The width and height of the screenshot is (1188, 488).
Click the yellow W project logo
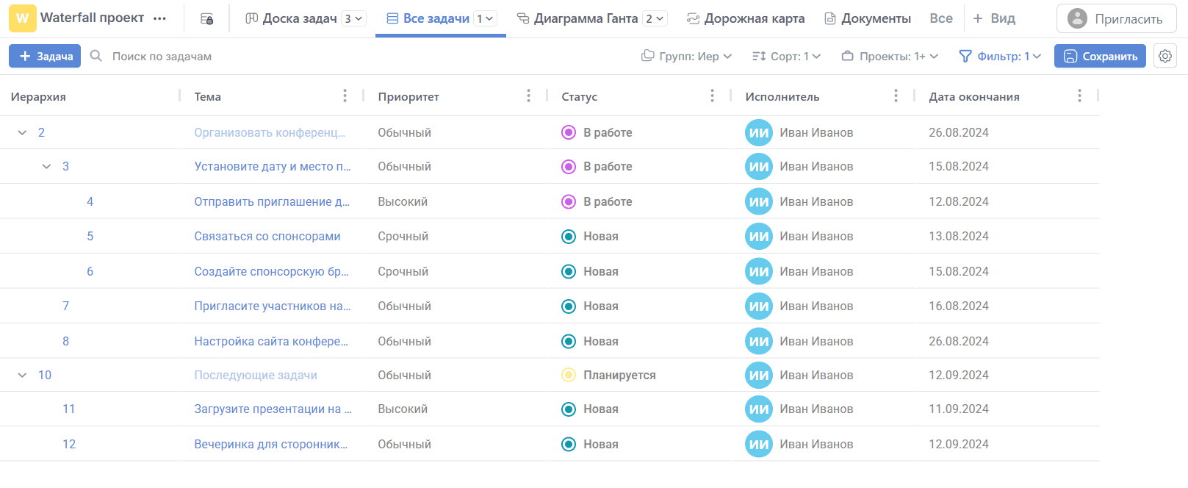22,18
